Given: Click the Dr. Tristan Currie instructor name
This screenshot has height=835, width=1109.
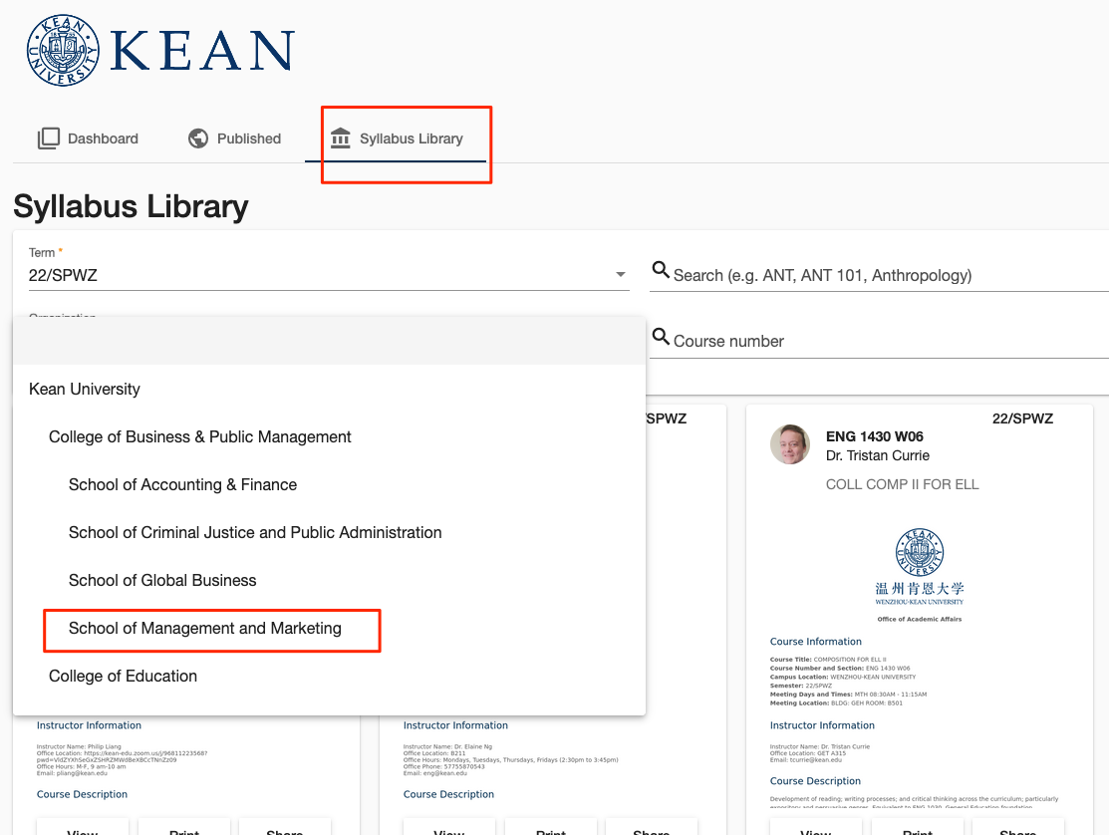Looking at the screenshot, I should tap(878, 455).
